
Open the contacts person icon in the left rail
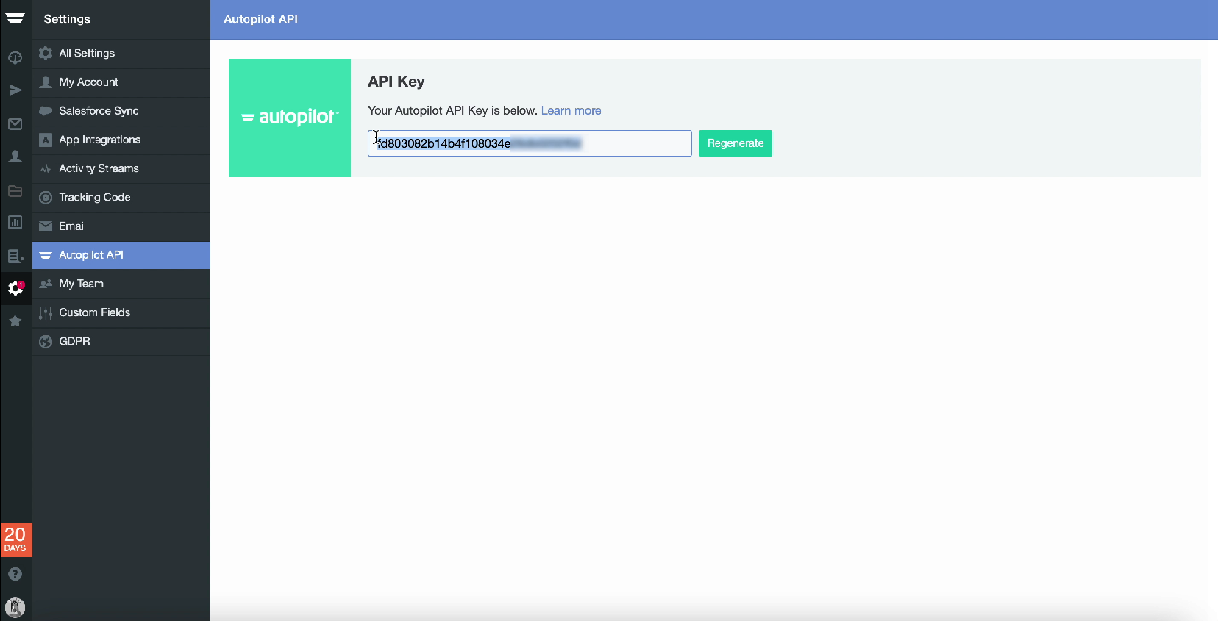pos(15,157)
